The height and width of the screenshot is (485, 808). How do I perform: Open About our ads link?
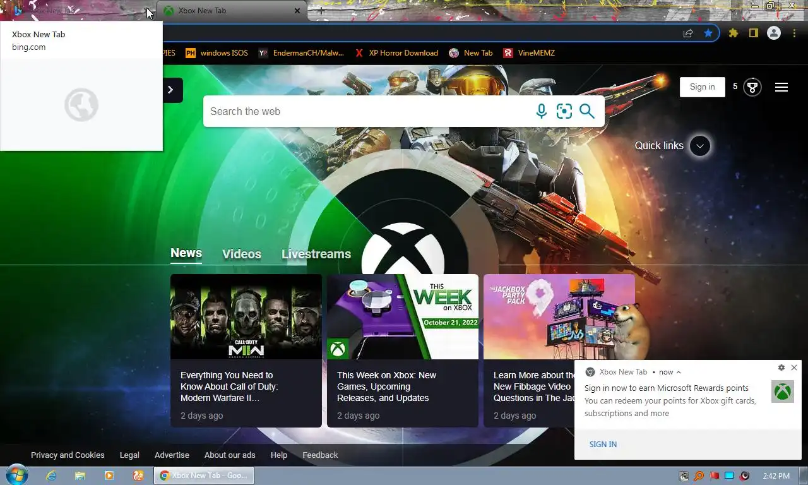(x=230, y=455)
